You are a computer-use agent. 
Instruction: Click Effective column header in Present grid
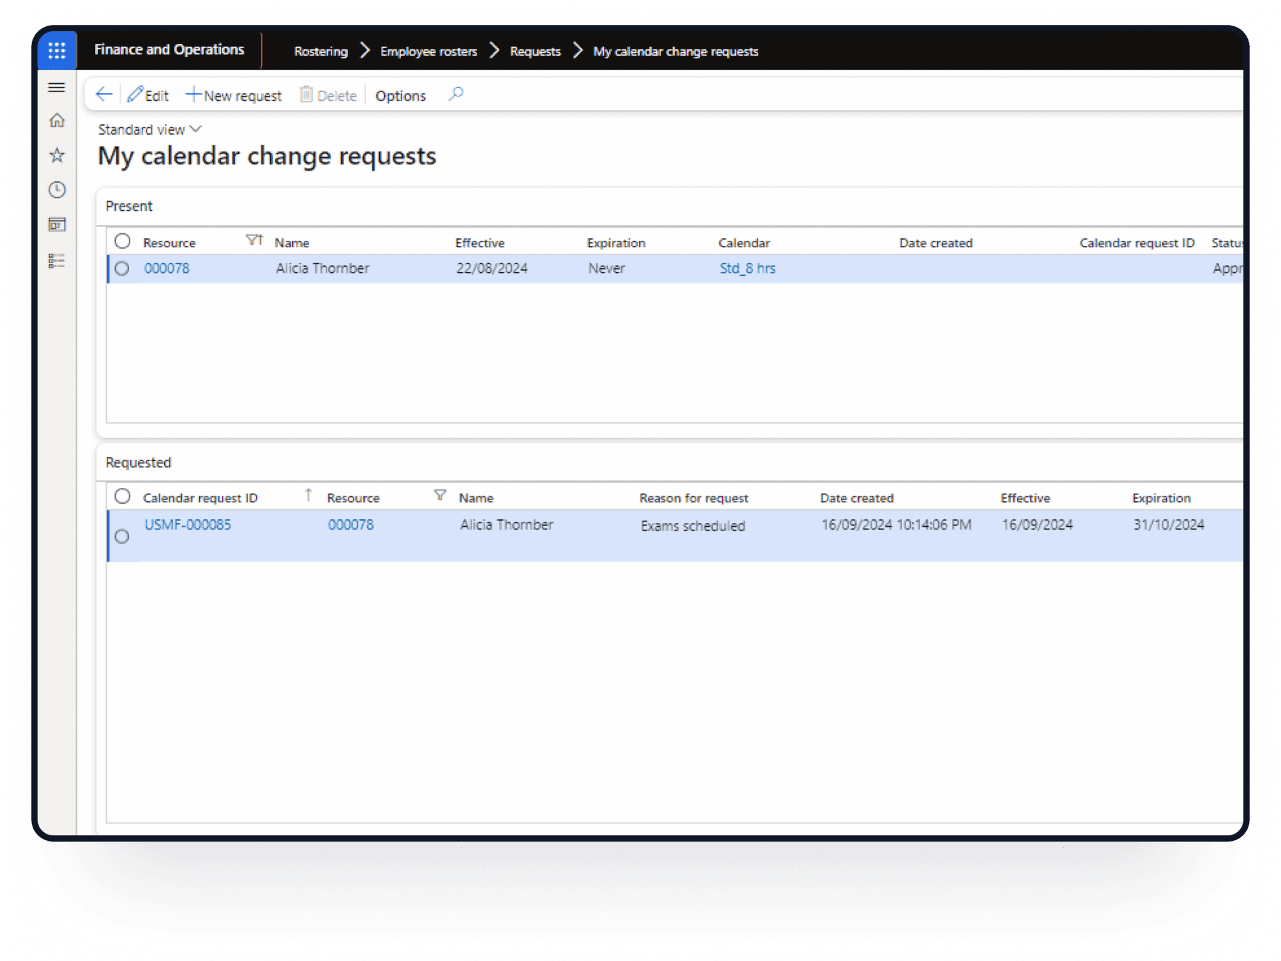[x=480, y=243]
